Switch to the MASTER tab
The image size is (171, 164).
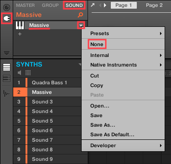(26, 5)
